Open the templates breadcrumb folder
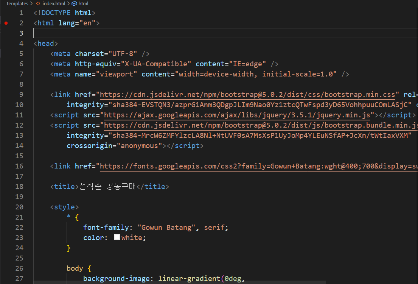 (x=17, y=3)
